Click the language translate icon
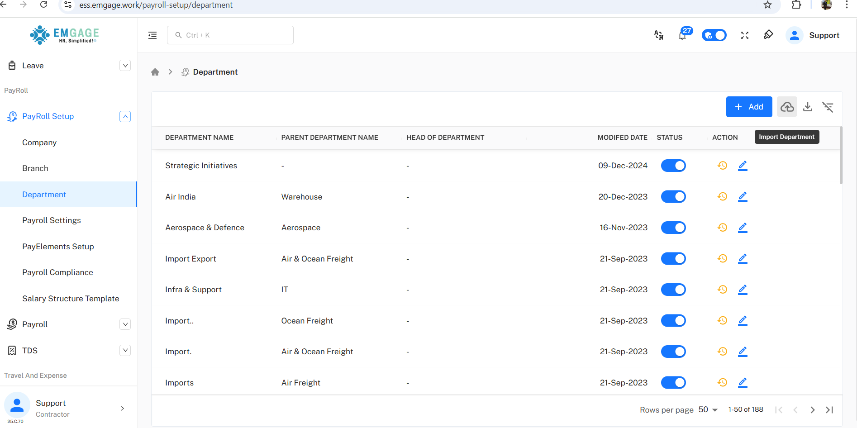 click(659, 35)
